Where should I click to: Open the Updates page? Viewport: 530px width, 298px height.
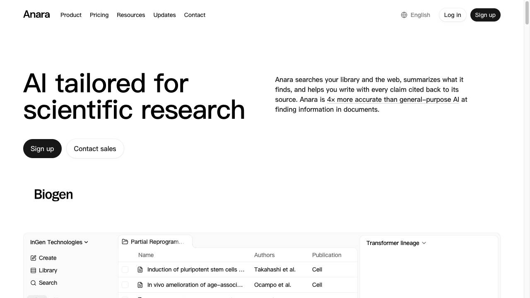click(x=164, y=15)
